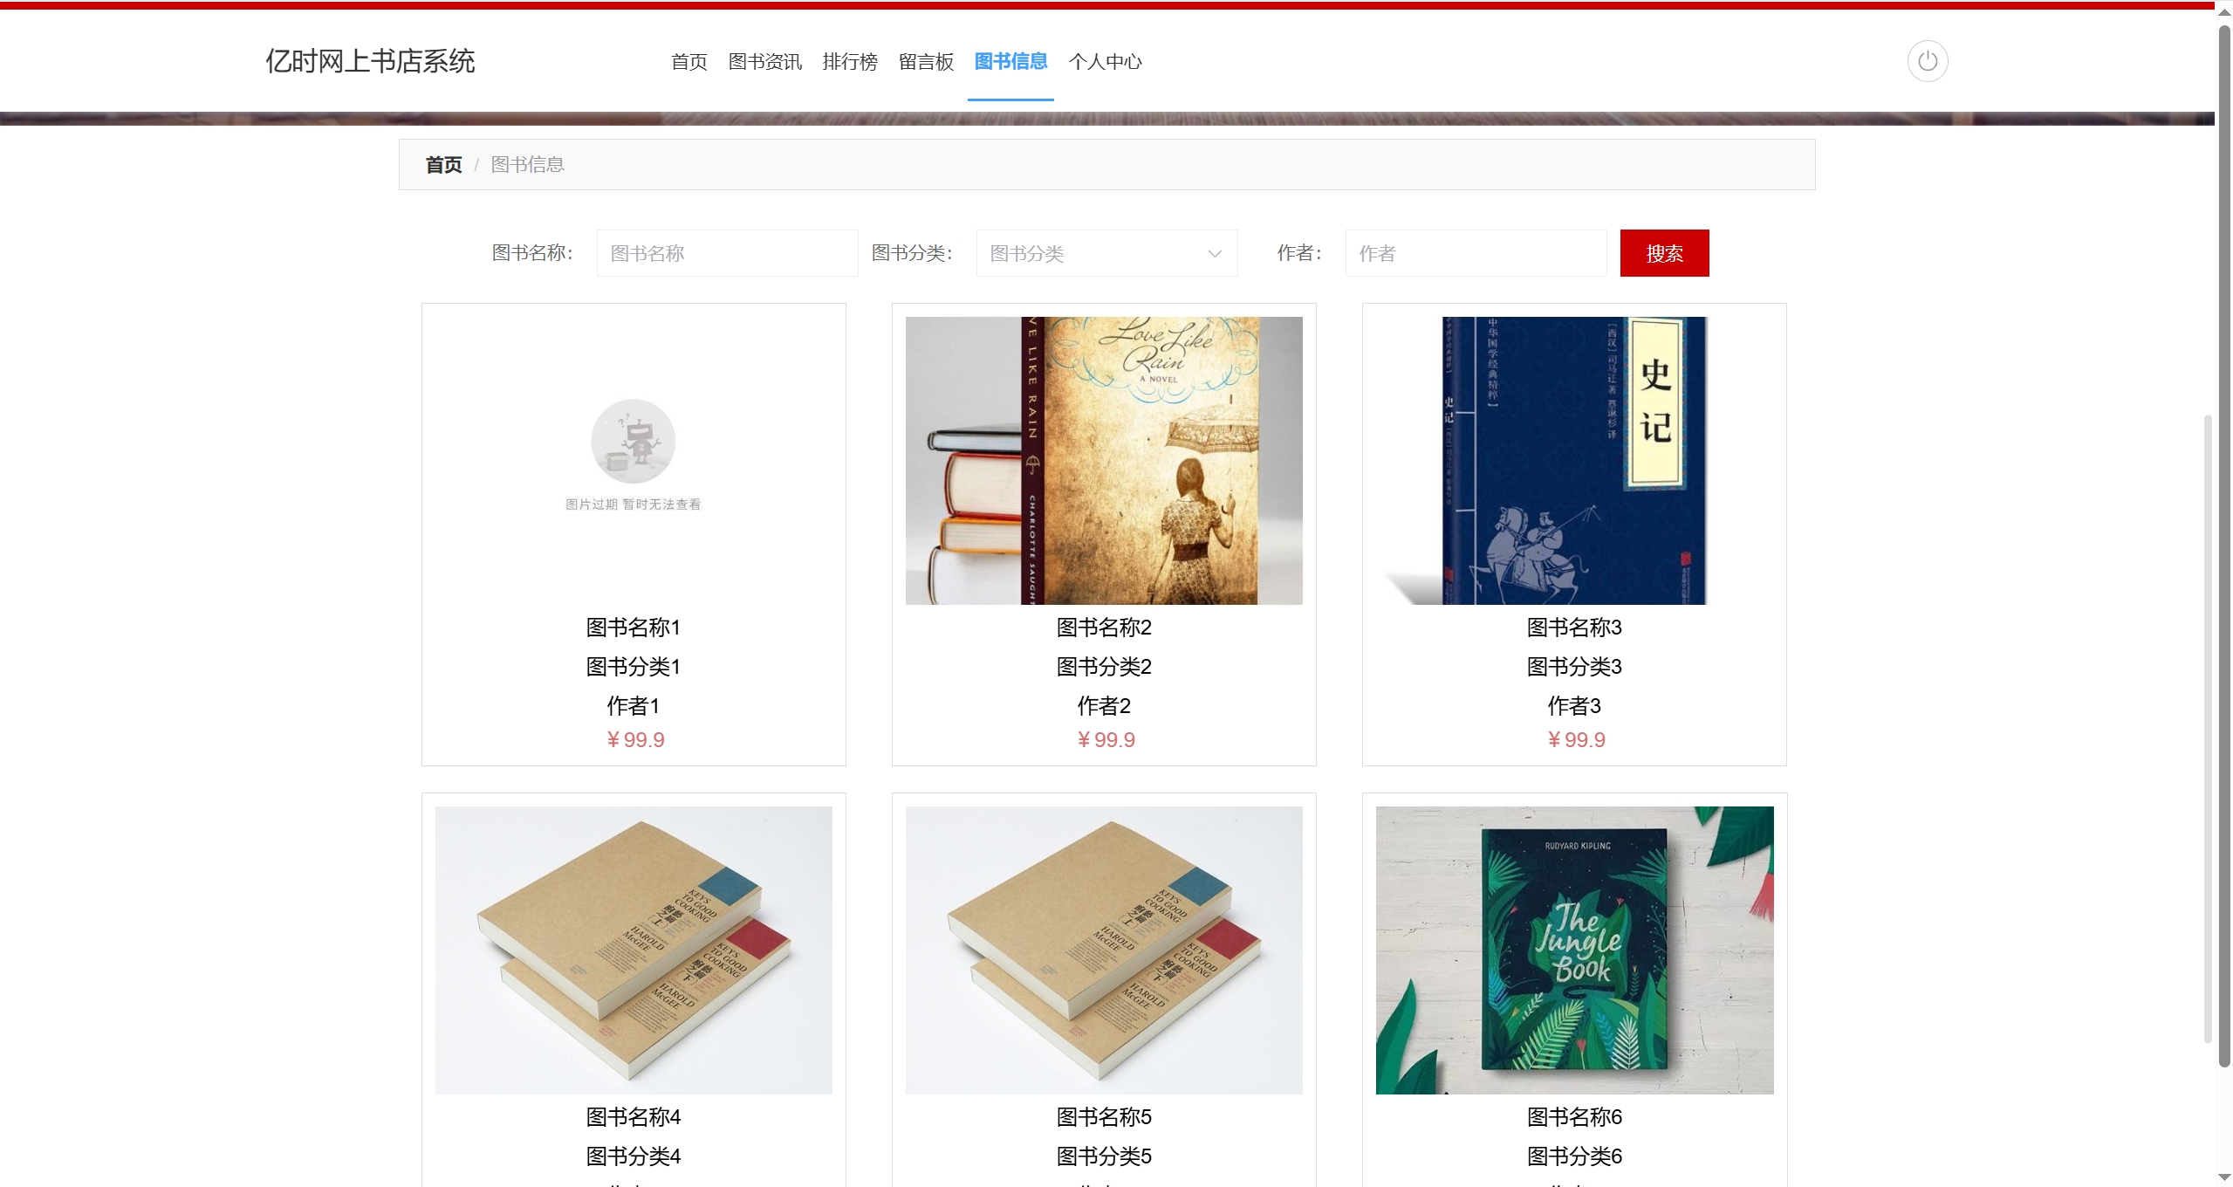Image resolution: width=2233 pixels, height=1187 pixels.
Task: Open the cooking book cover of 图书名称4
Action: coord(634,950)
